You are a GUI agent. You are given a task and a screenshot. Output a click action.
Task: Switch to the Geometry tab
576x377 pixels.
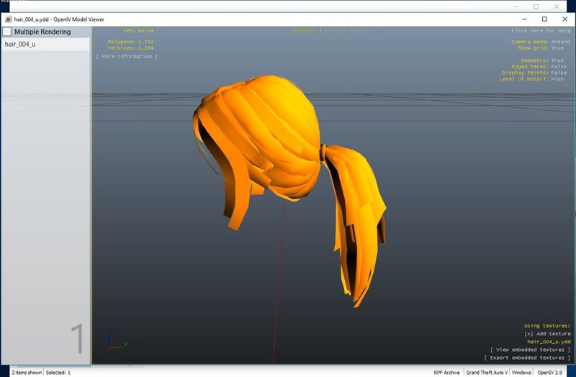304,31
